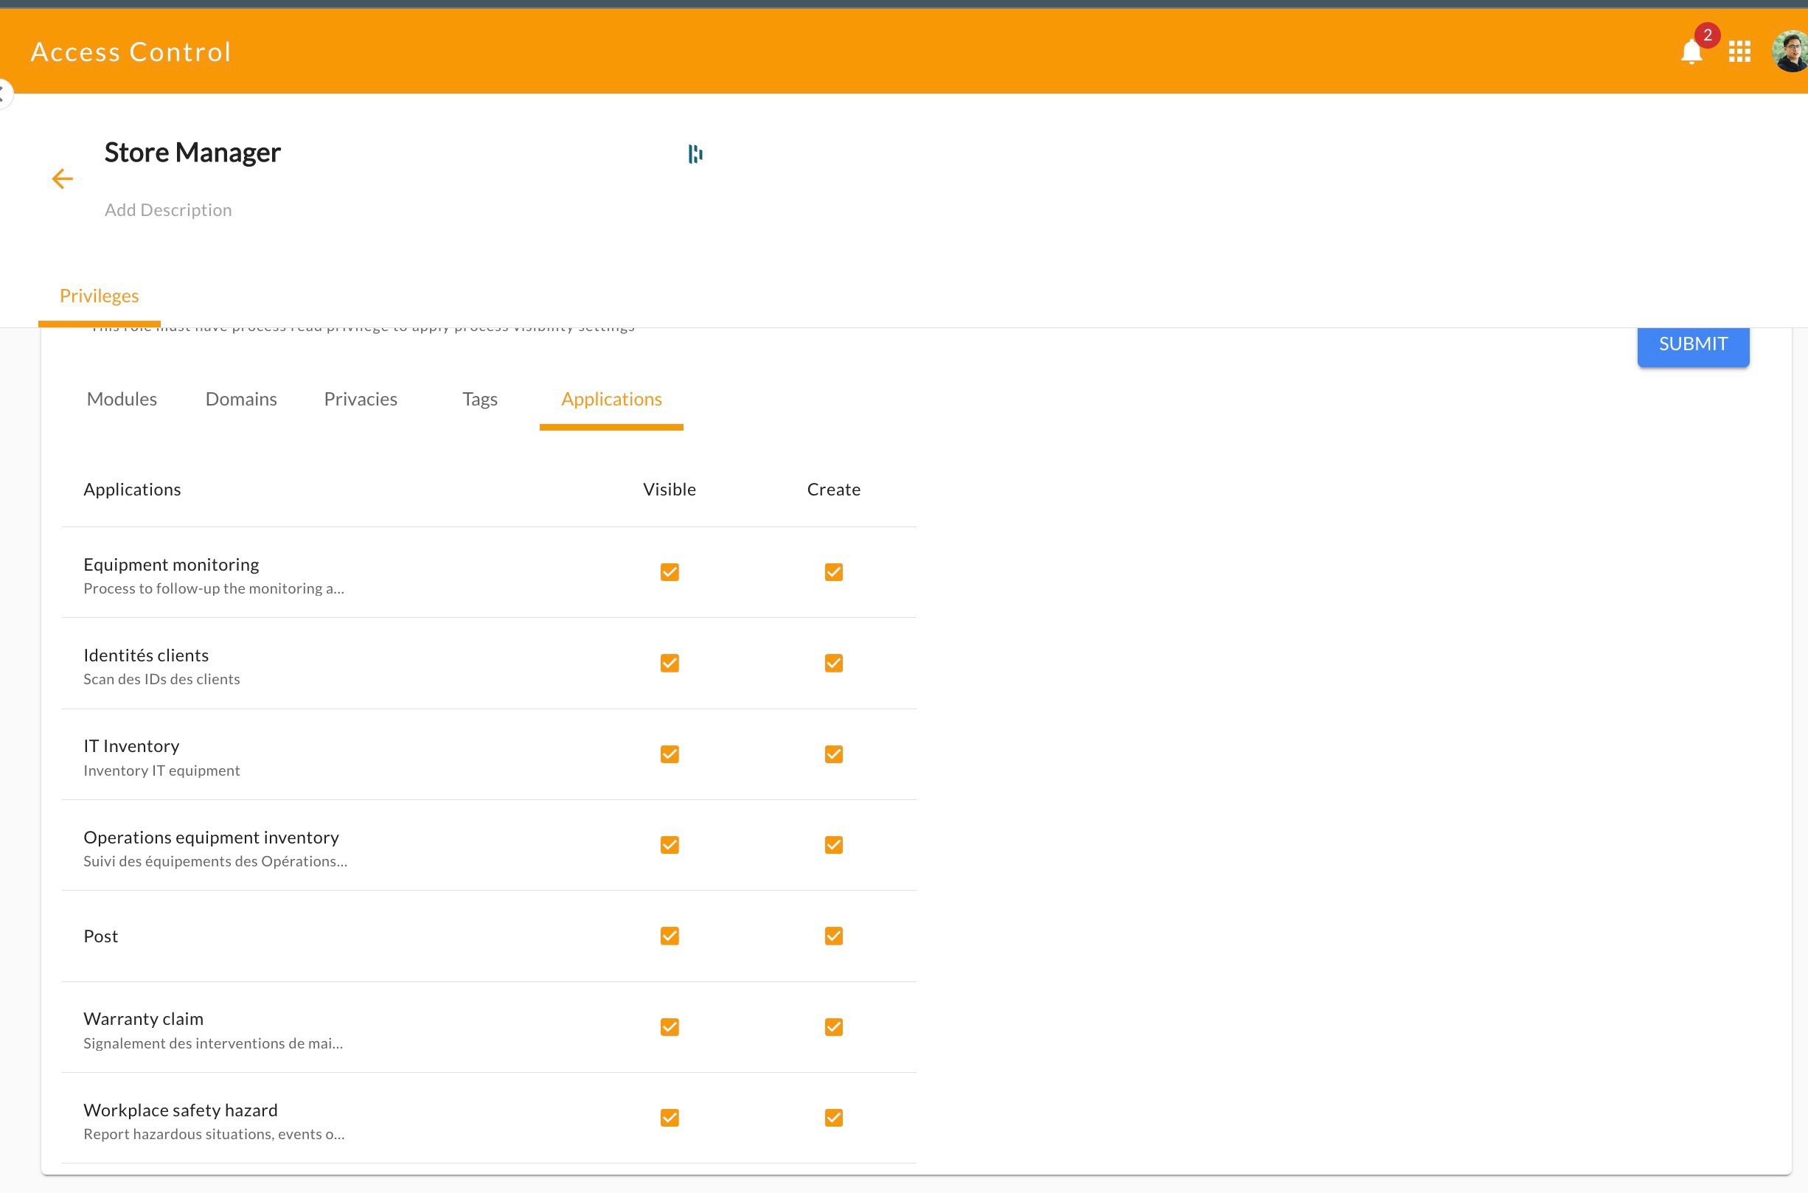Uncheck Create for Identités clients
Viewport: 1808px width, 1193px height.
tap(833, 663)
